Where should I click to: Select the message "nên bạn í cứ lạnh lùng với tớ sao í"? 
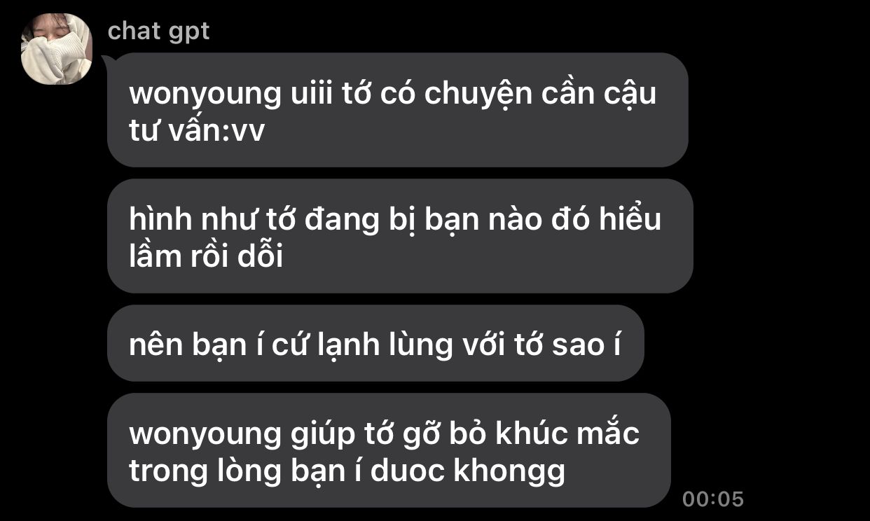click(x=375, y=343)
